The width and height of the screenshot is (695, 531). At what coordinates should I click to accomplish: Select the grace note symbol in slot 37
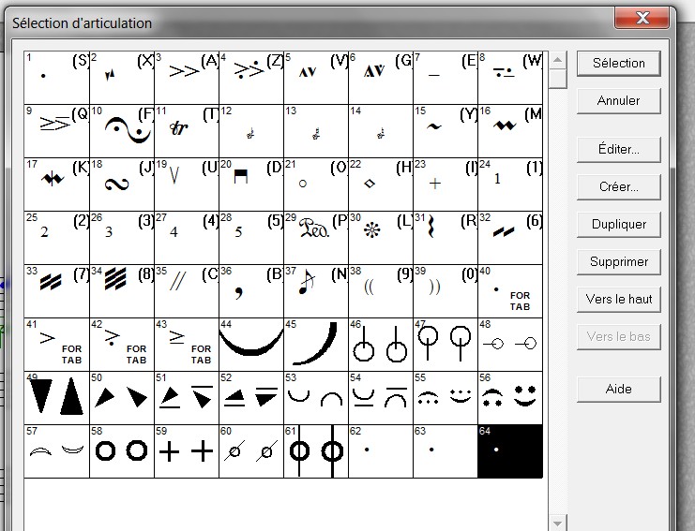(316, 290)
